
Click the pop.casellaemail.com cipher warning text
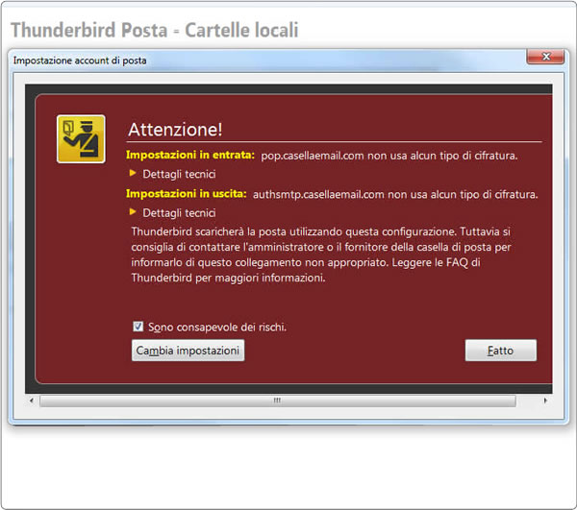click(389, 156)
